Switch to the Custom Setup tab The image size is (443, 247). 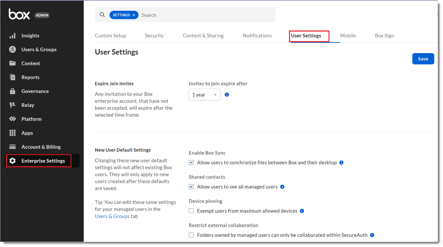click(111, 36)
